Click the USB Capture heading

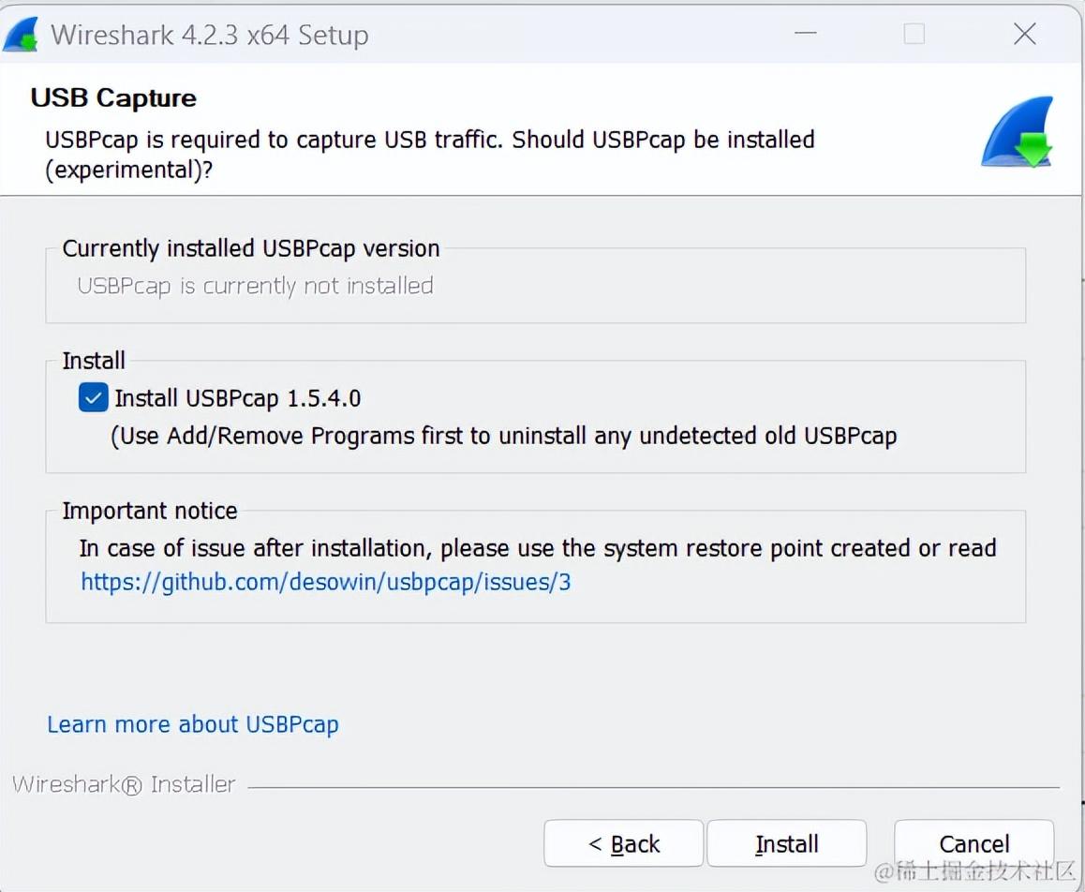point(113,97)
